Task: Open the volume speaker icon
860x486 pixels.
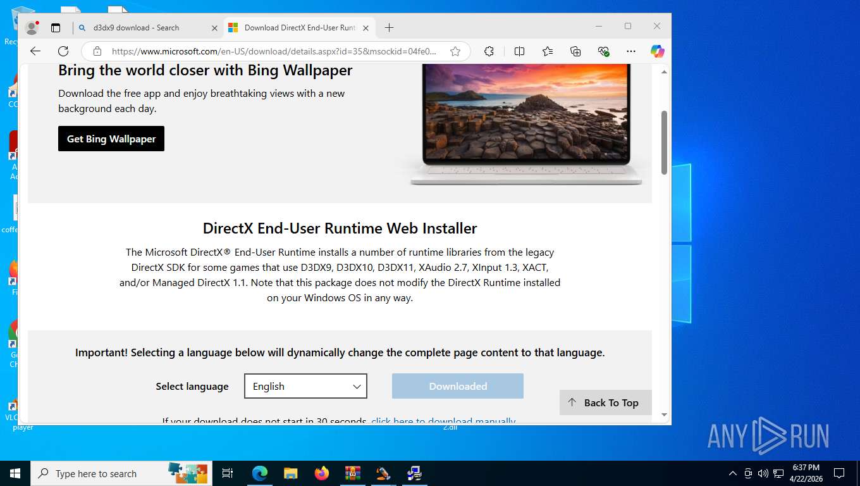Action: [763, 473]
